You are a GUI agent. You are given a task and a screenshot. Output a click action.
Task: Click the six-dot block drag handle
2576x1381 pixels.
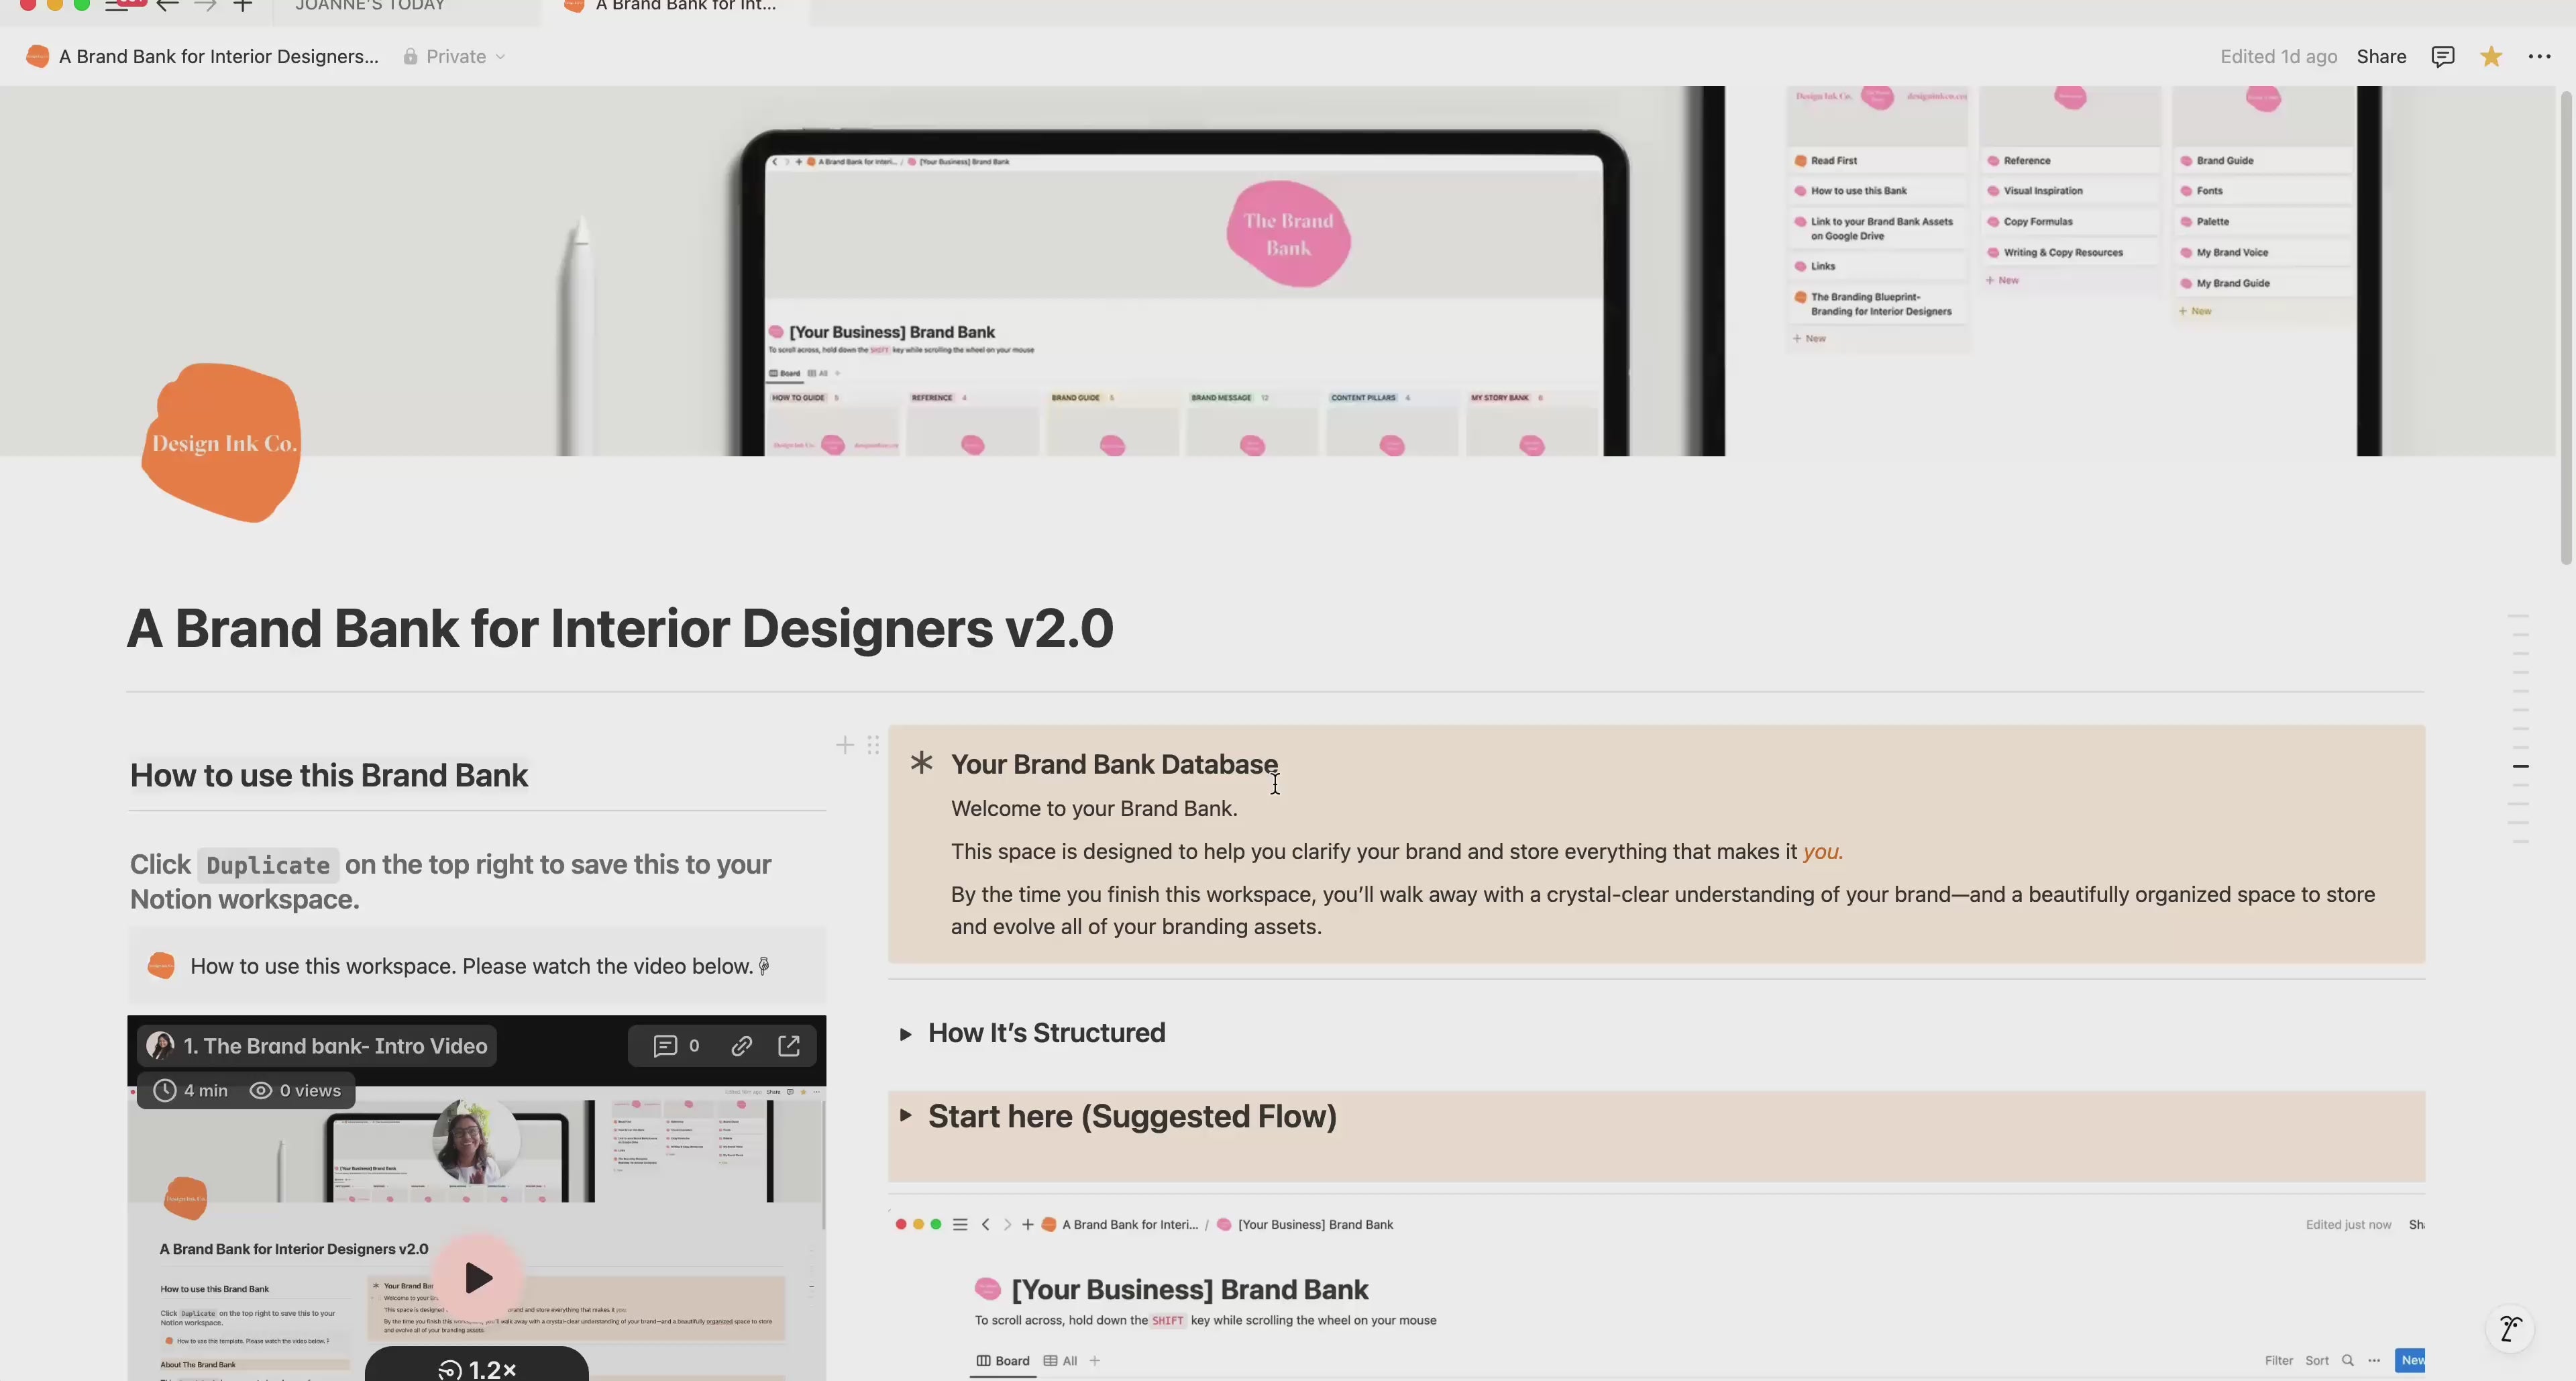[x=873, y=745]
